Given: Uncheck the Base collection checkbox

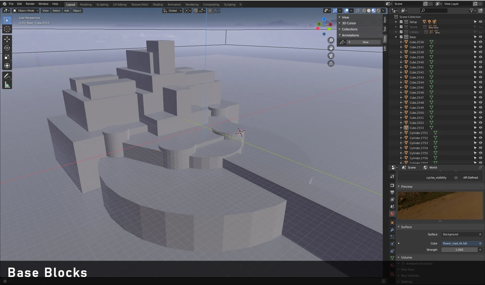Looking at the screenshot, I should coord(401,37).
